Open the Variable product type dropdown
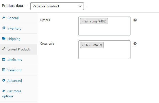 click(x=57, y=6)
